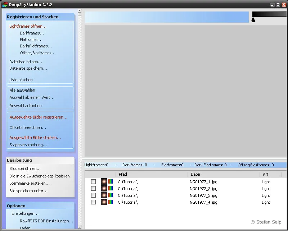Click the path cell of NGC1977_1.jpg
288x231 pixels.
(128, 182)
